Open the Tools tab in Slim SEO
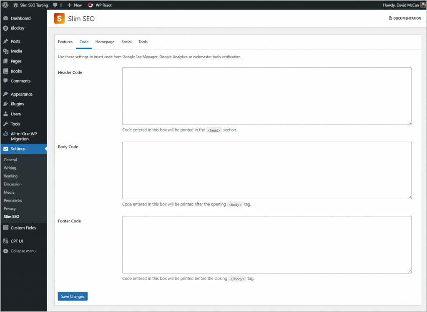 coord(143,42)
